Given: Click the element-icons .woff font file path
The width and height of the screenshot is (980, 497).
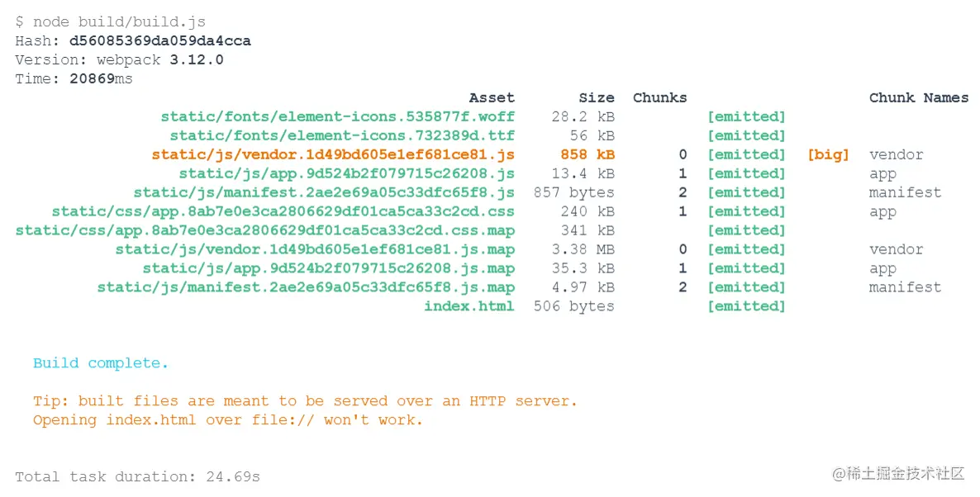Looking at the screenshot, I should click(x=337, y=116).
